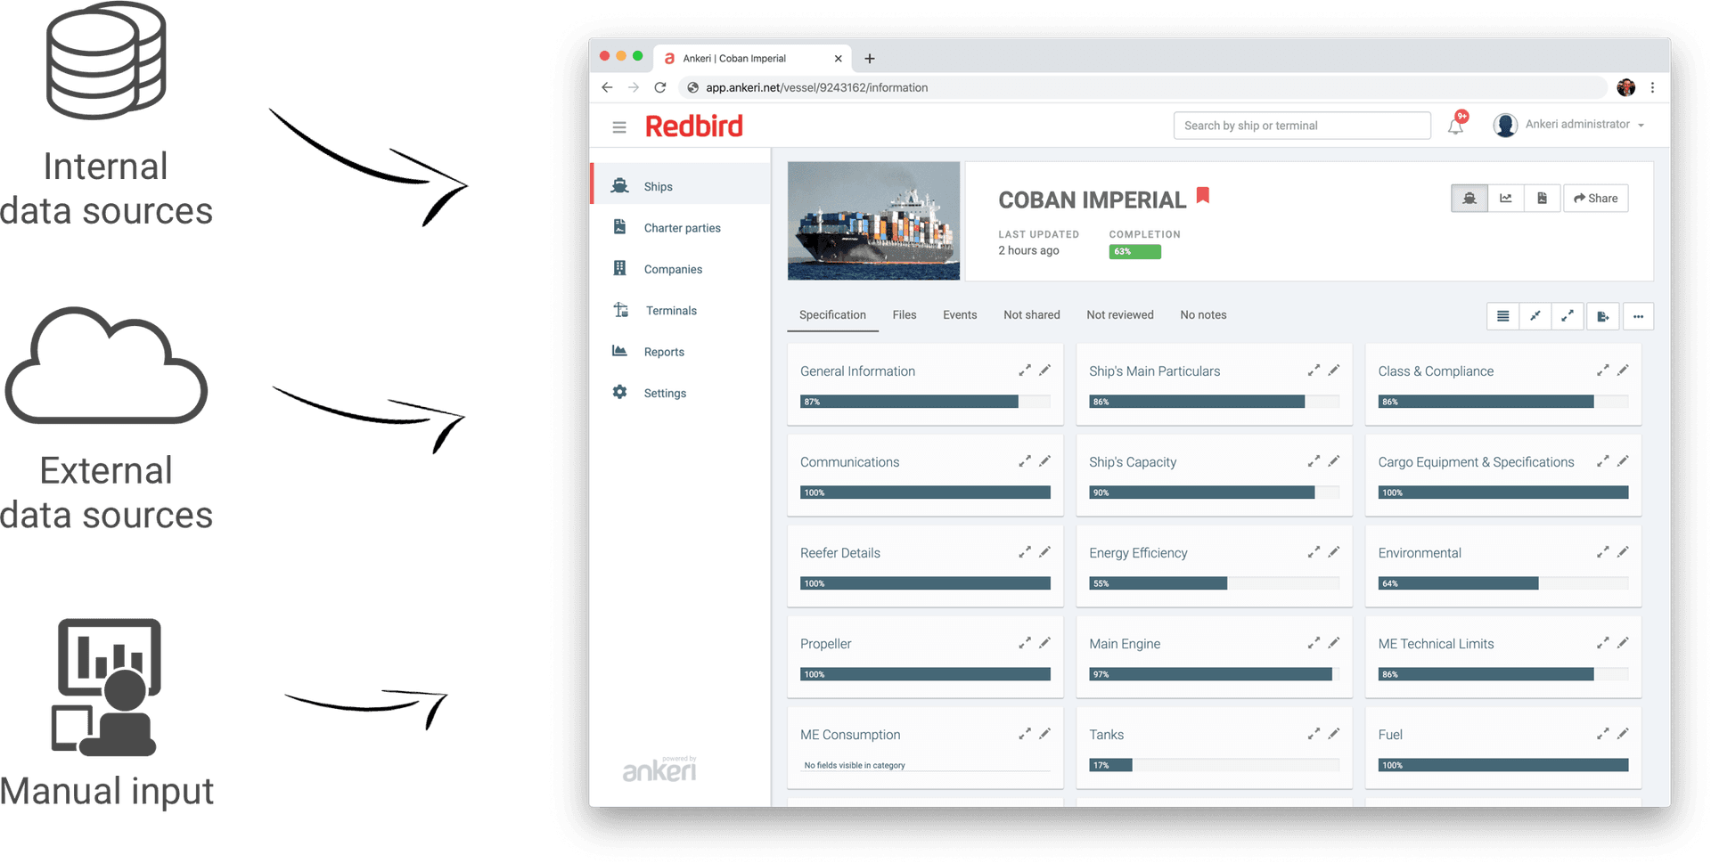Expand the Communications card
1711x863 pixels.
(x=1025, y=461)
